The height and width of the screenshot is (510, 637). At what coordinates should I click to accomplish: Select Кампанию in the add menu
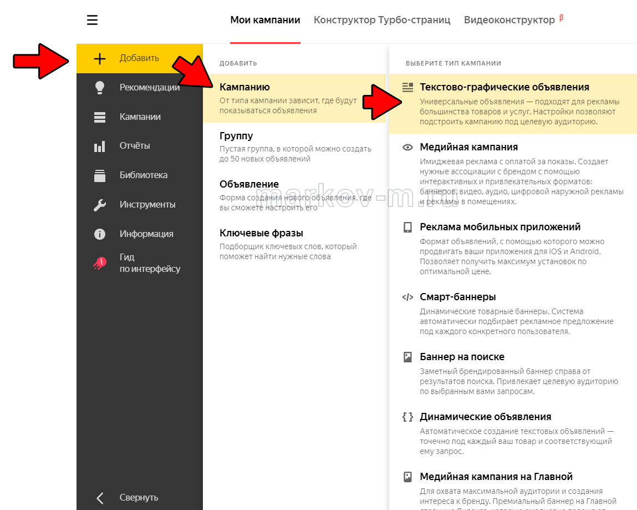244,87
